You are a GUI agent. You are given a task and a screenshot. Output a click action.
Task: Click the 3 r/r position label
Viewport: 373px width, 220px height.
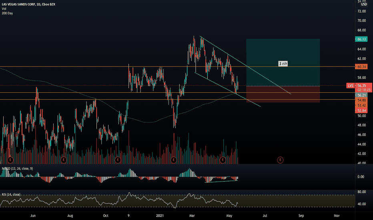coord(283,64)
